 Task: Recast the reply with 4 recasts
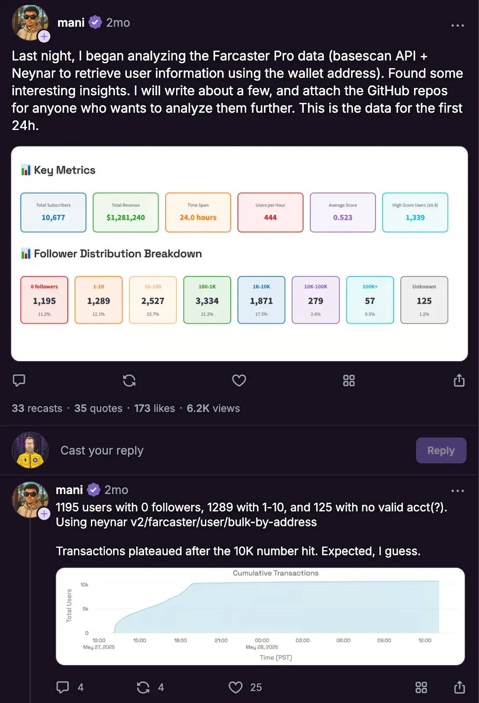point(143,687)
